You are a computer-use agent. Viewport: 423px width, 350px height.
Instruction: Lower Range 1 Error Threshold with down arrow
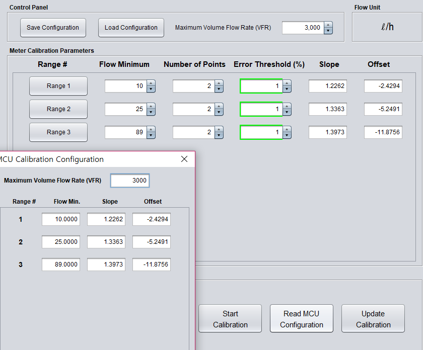287,89
